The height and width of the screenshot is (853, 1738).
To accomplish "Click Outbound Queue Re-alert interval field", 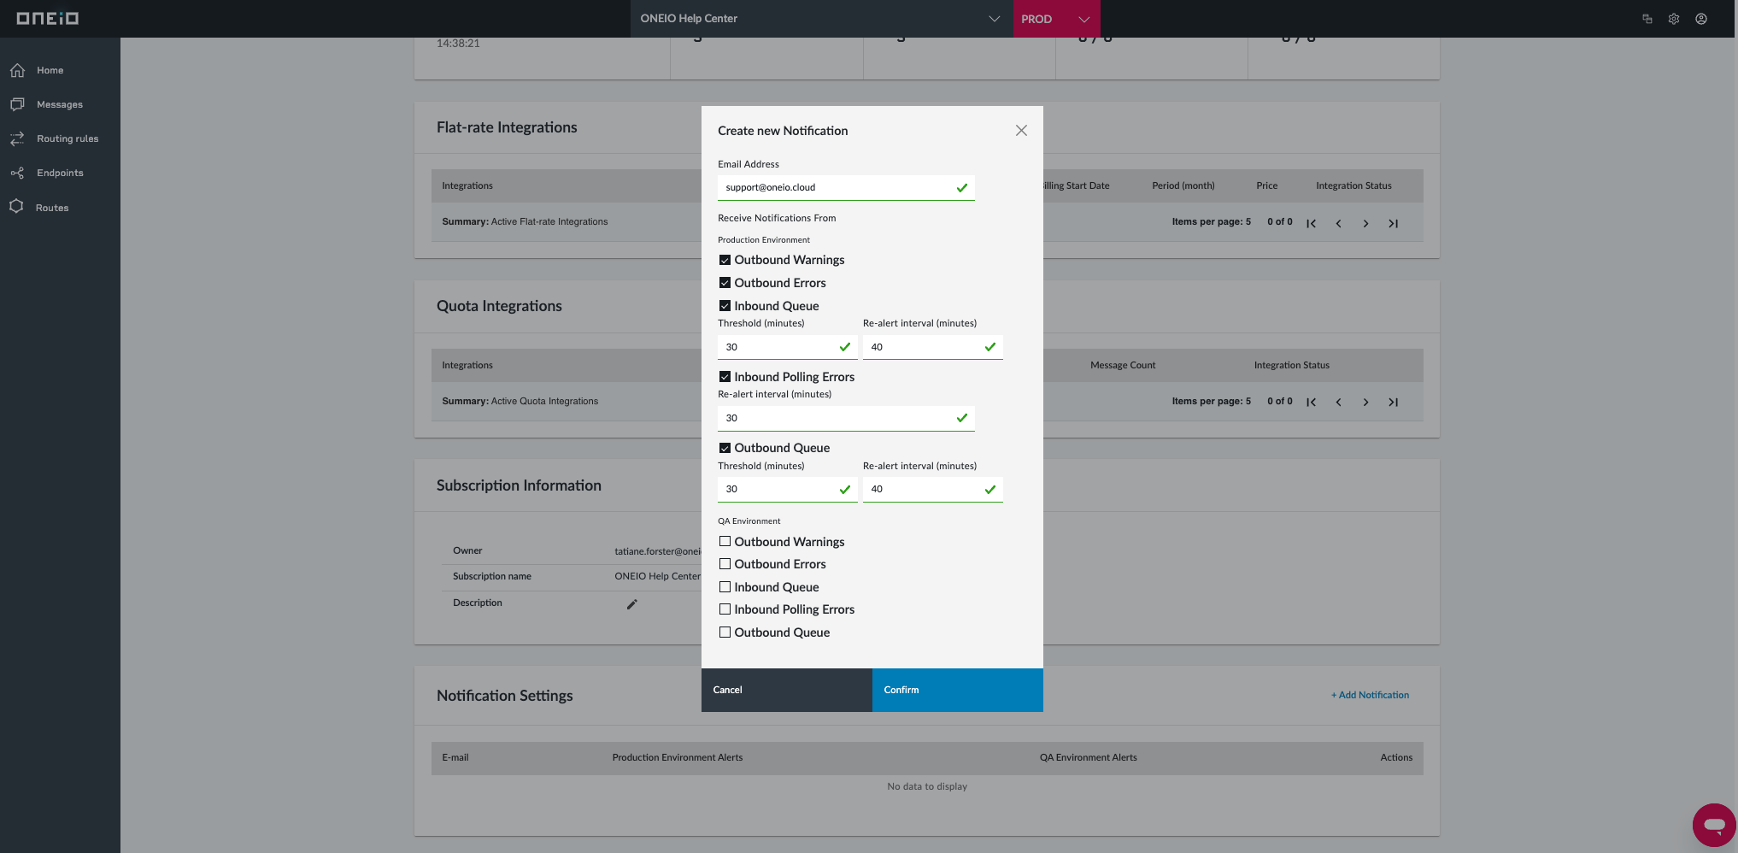I will (932, 489).
